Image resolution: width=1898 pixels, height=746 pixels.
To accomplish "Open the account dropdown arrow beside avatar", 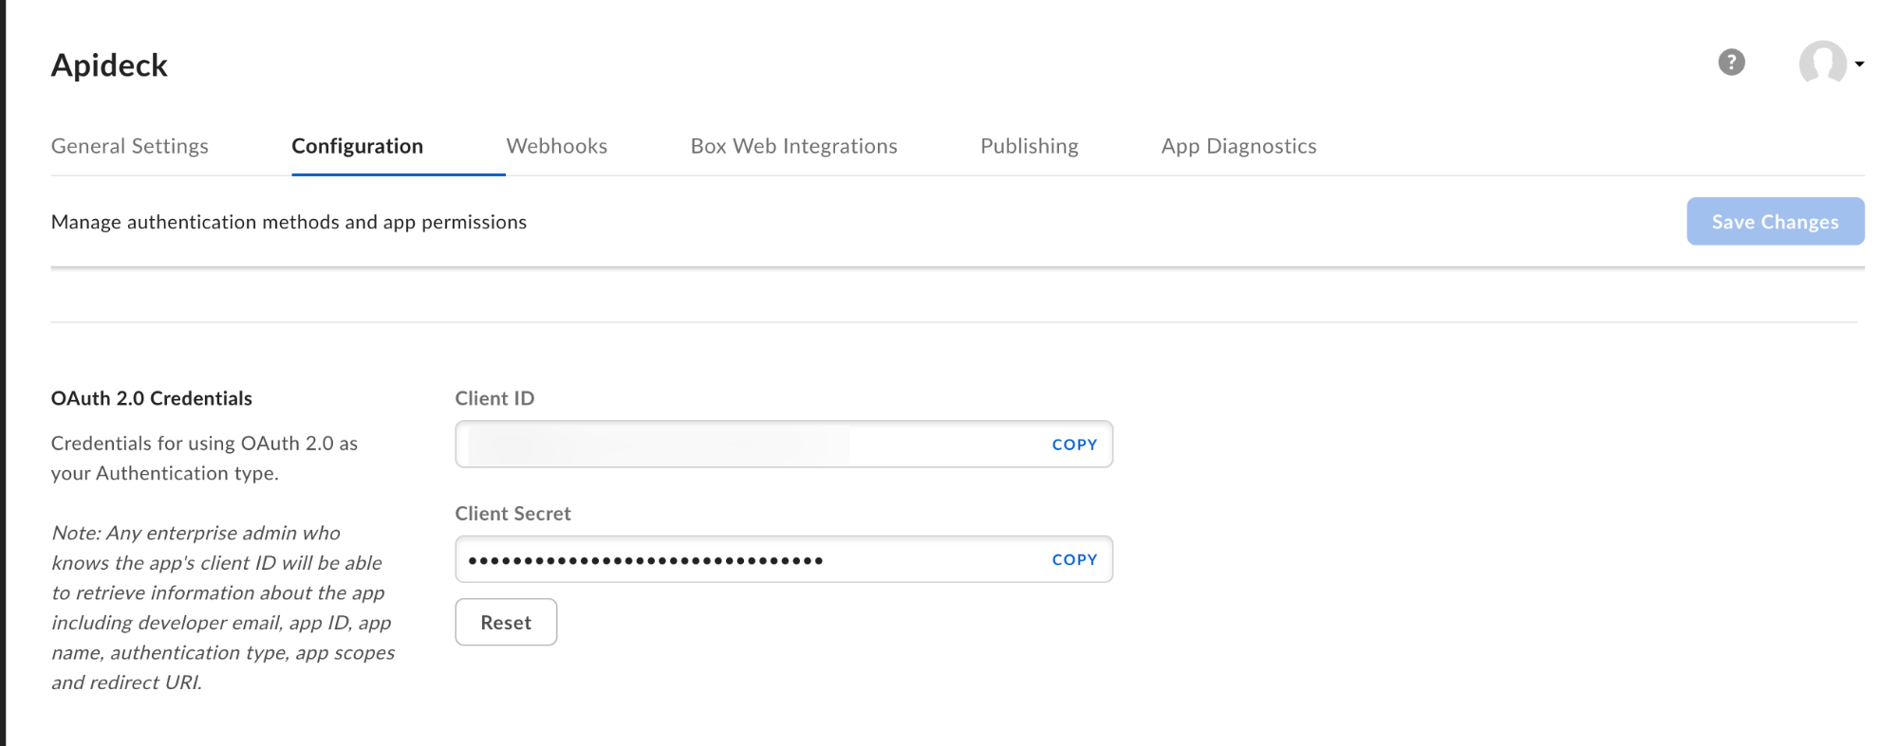I will pos(1861,63).
